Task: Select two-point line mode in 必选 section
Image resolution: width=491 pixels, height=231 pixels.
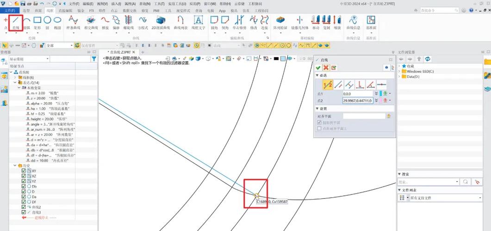Action: tap(328, 85)
